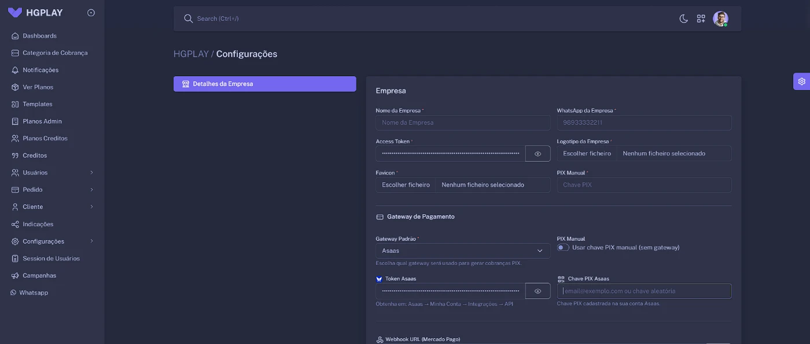The width and height of the screenshot is (810, 344).
Task: Click the Nome da Empresa input field
Action: [x=463, y=122]
